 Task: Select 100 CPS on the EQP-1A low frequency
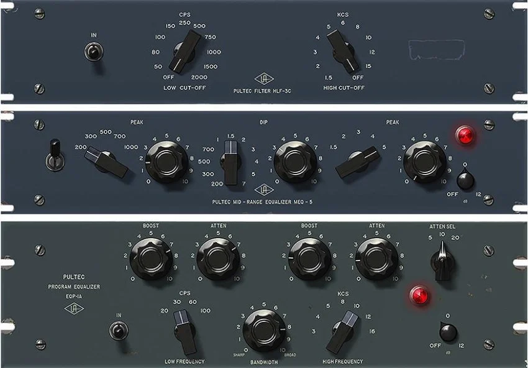pos(206,311)
